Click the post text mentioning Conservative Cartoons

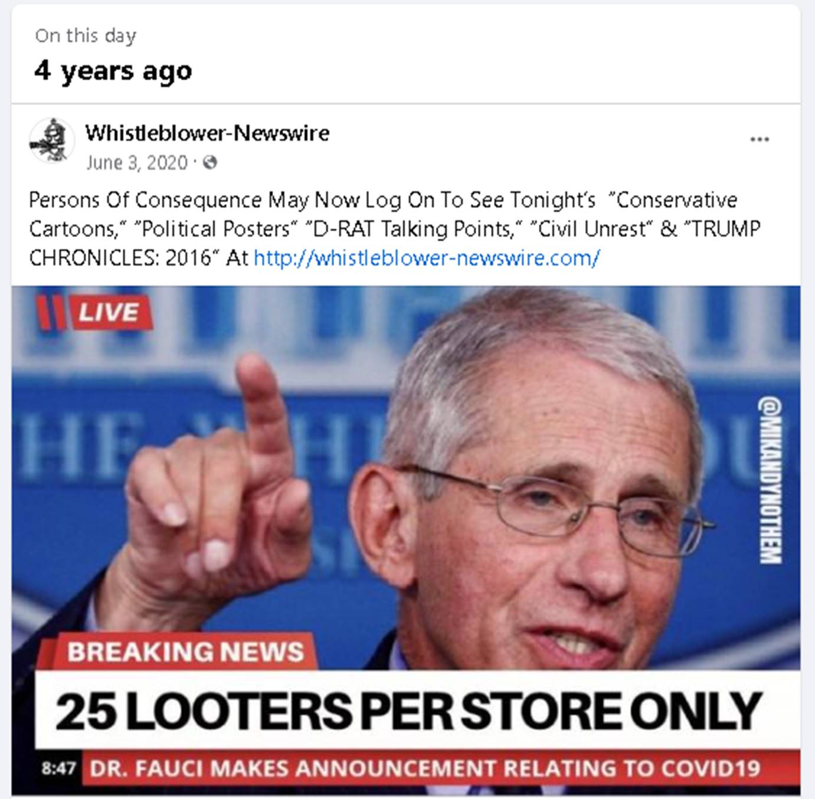click(394, 229)
